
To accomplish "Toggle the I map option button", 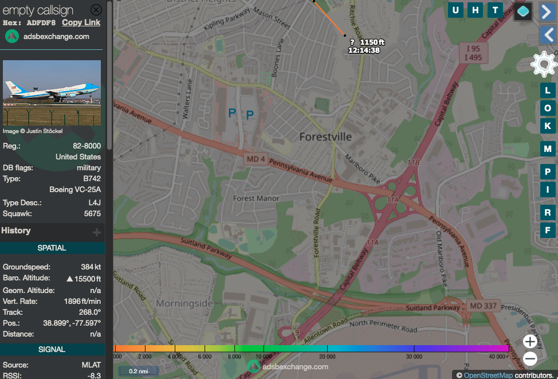I will [x=548, y=189].
